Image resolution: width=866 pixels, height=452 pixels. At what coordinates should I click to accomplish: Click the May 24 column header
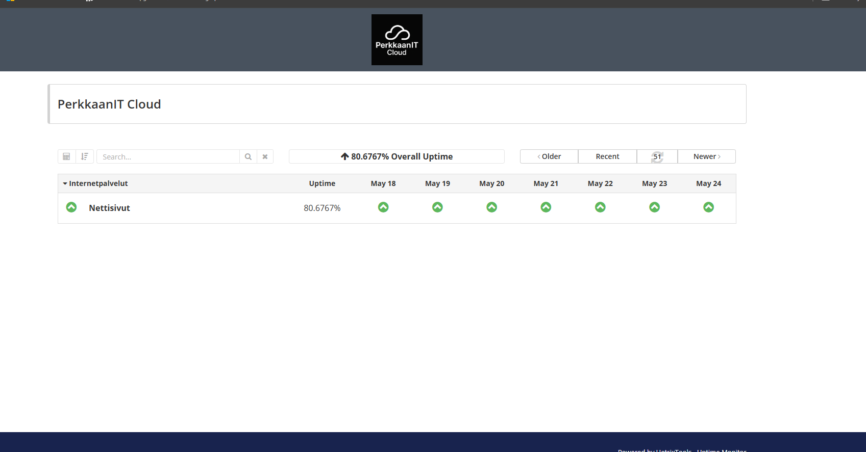click(x=709, y=183)
